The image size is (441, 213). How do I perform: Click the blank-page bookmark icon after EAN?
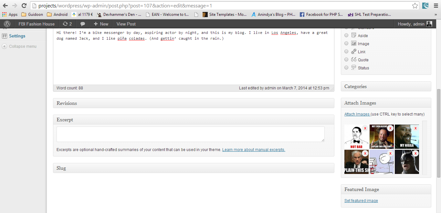(x=196, y=15)
